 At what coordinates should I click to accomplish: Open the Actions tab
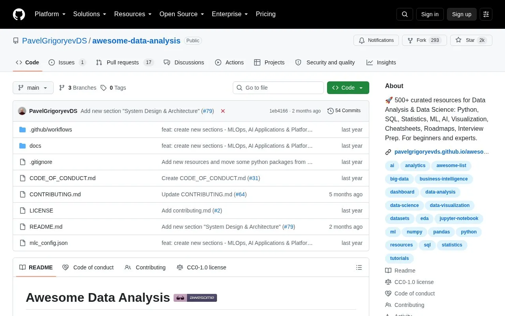229,62
